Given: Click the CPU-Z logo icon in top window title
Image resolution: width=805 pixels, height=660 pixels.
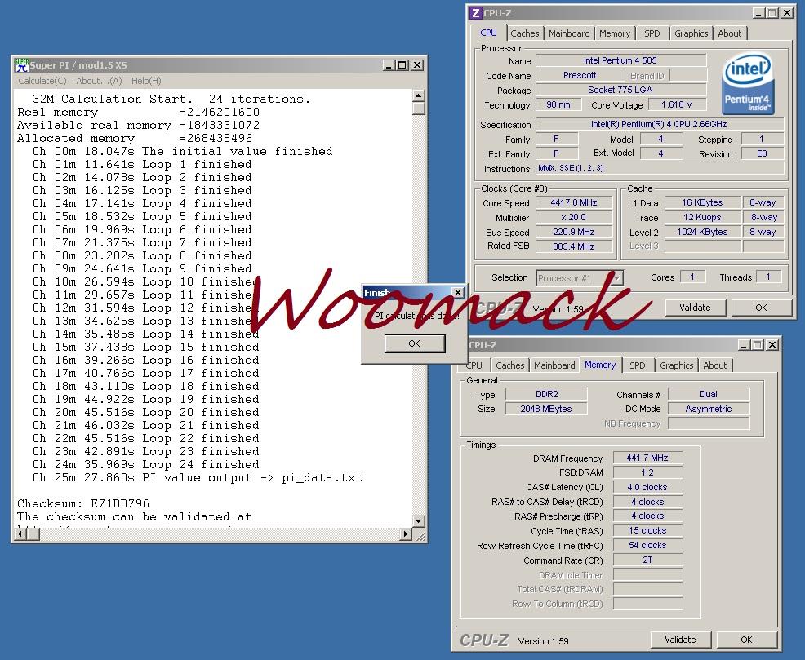Looking at the screenshot, I should pyautogui.click(x=476, y=13).
